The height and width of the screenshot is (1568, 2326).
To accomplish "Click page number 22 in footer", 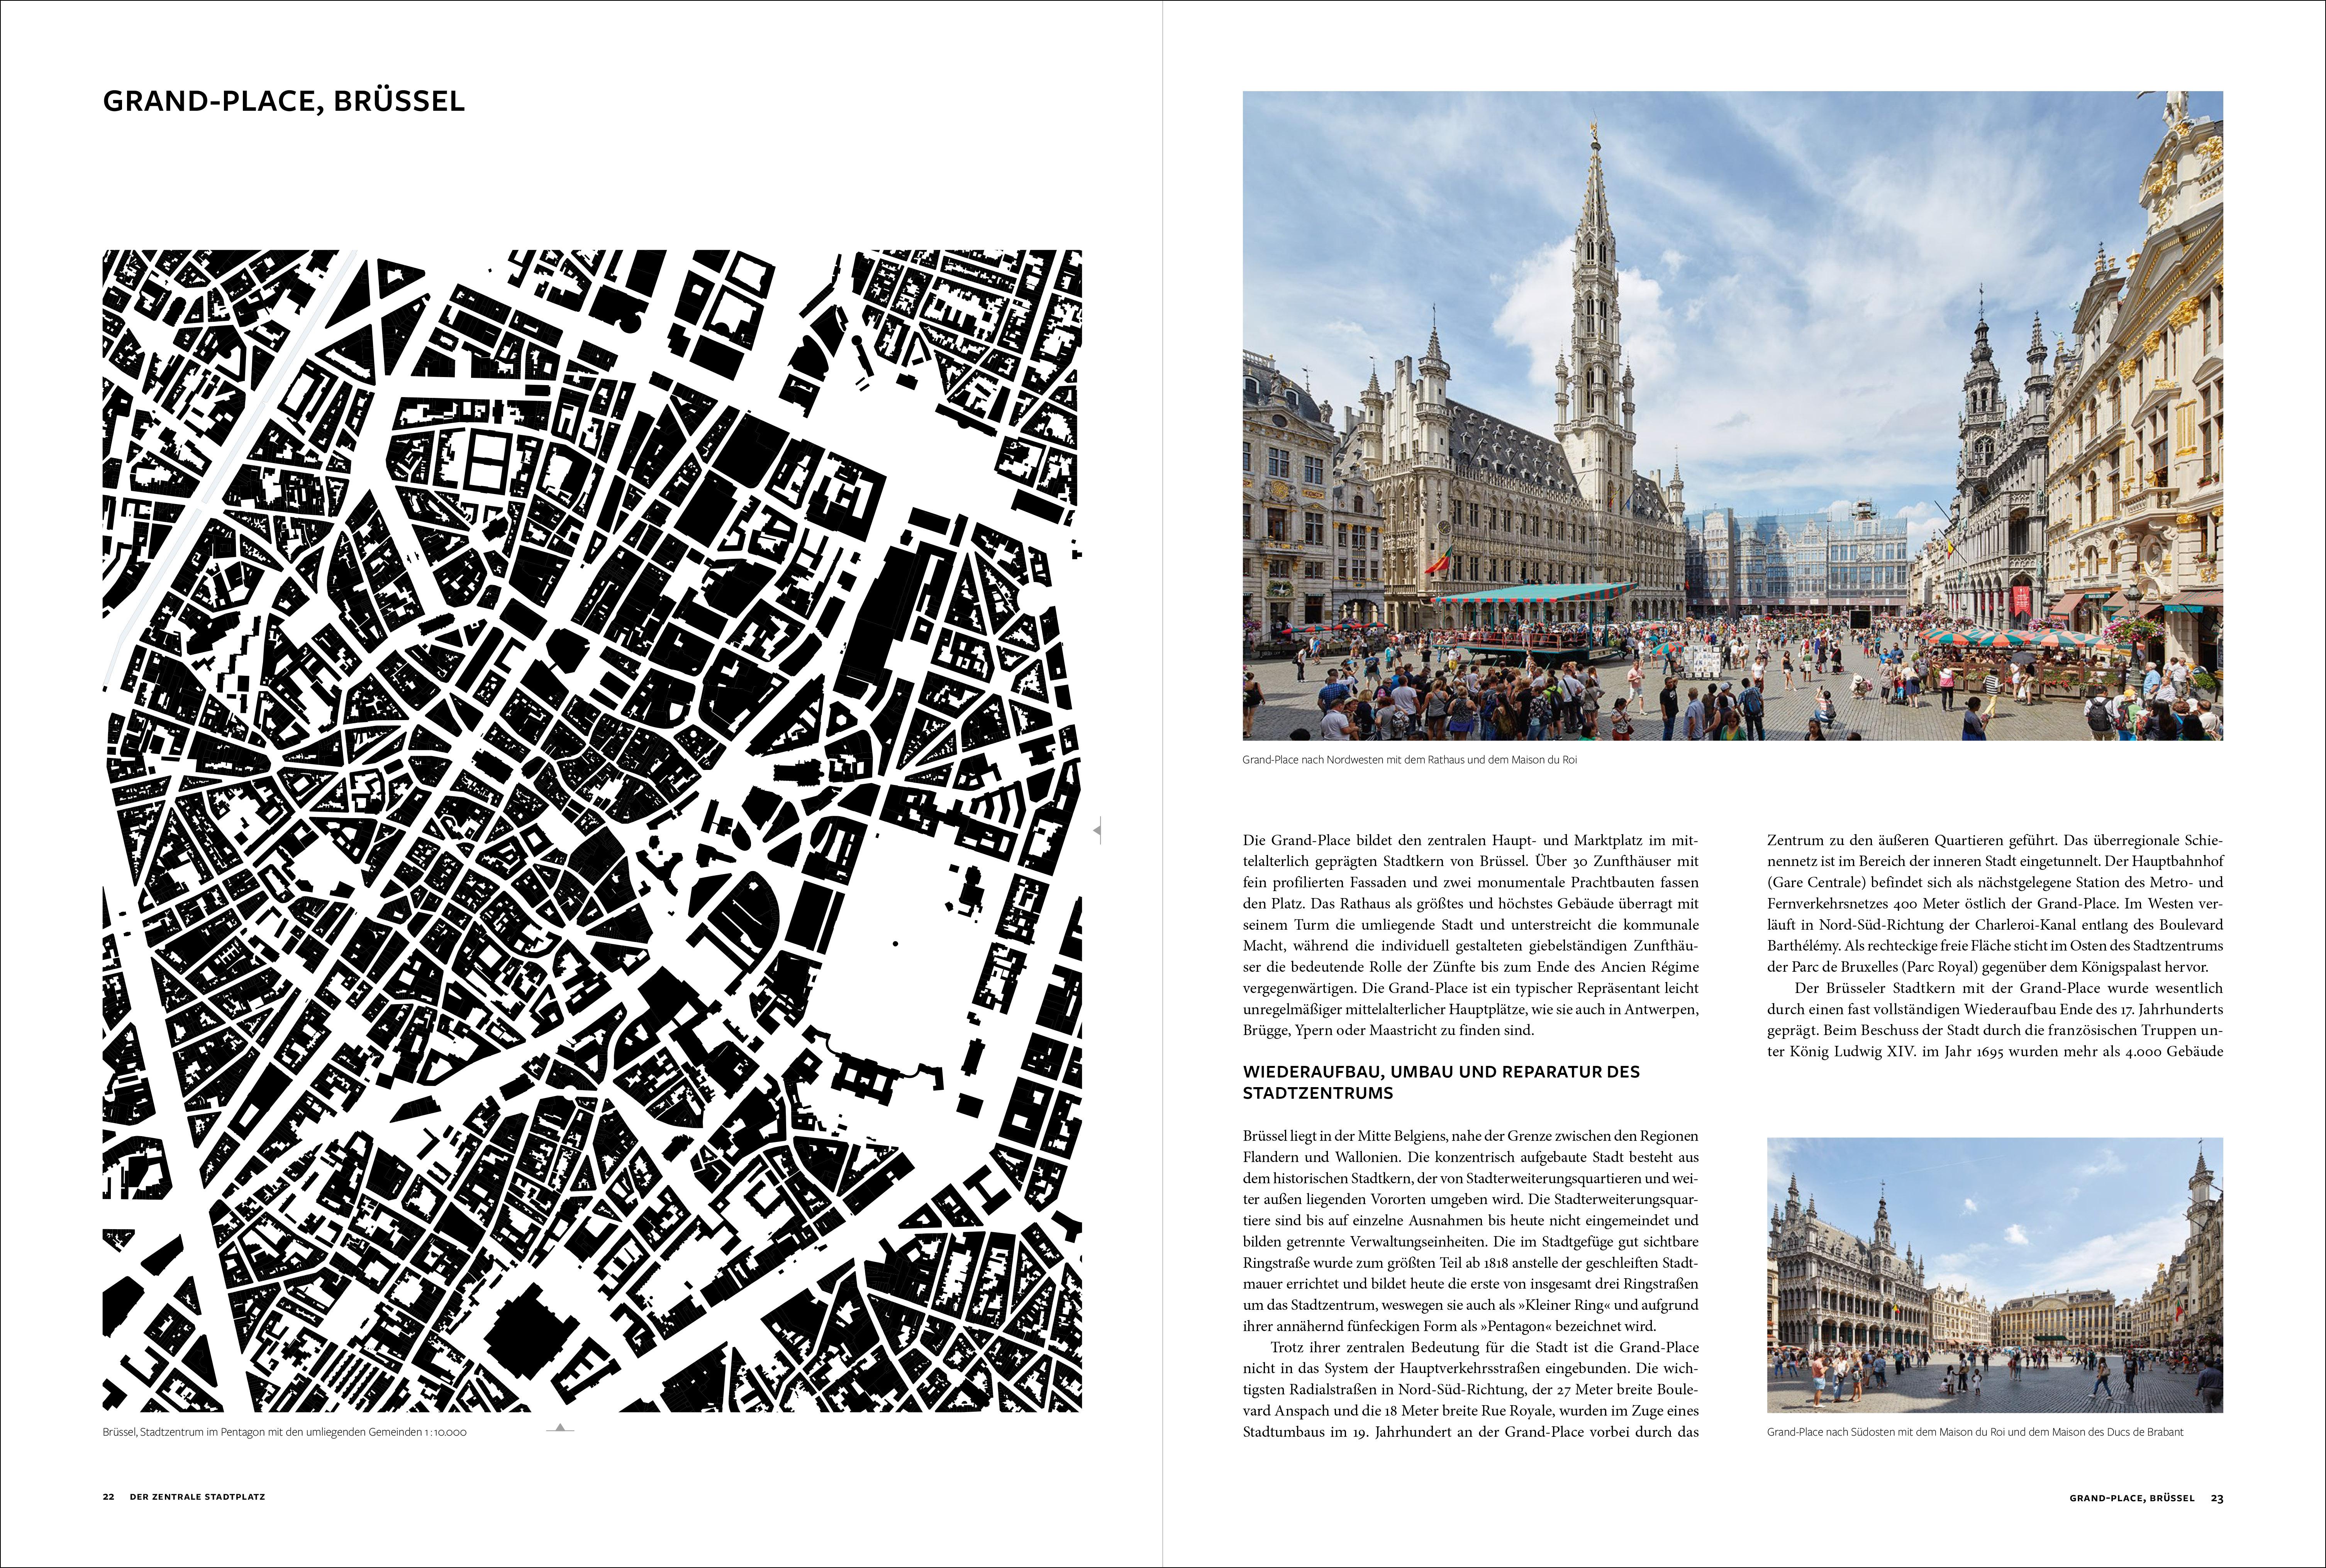I will 108,1497.
